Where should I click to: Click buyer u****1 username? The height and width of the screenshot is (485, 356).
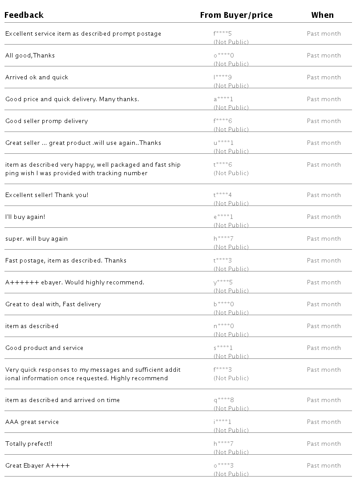coord(223,143)
